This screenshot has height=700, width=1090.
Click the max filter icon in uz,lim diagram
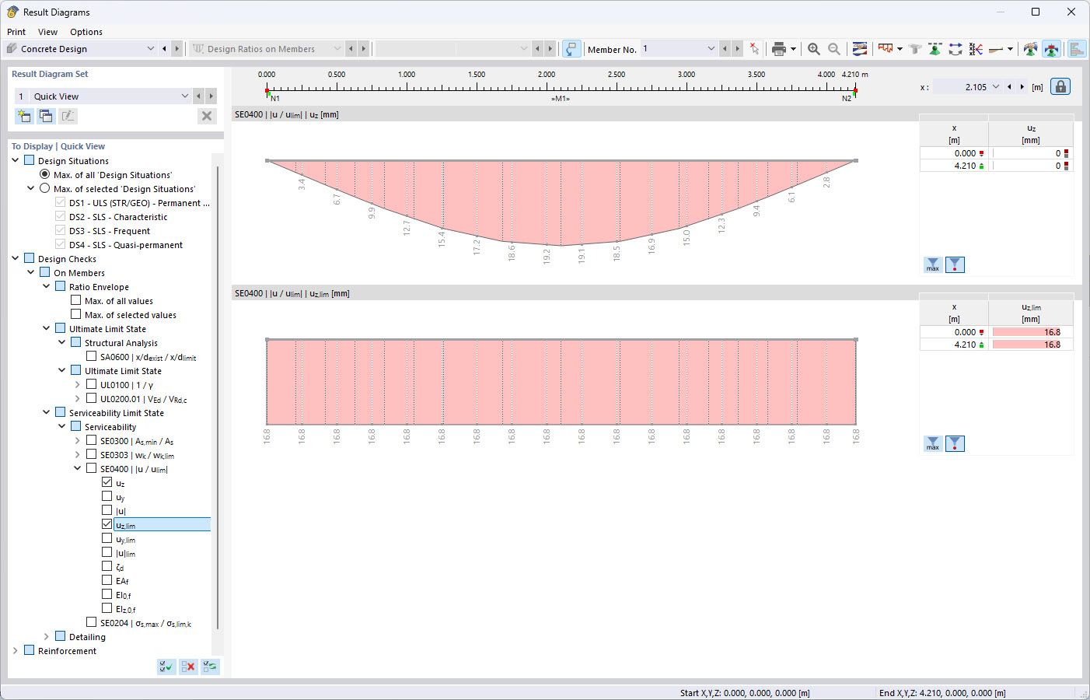click(x=933, y=444)
